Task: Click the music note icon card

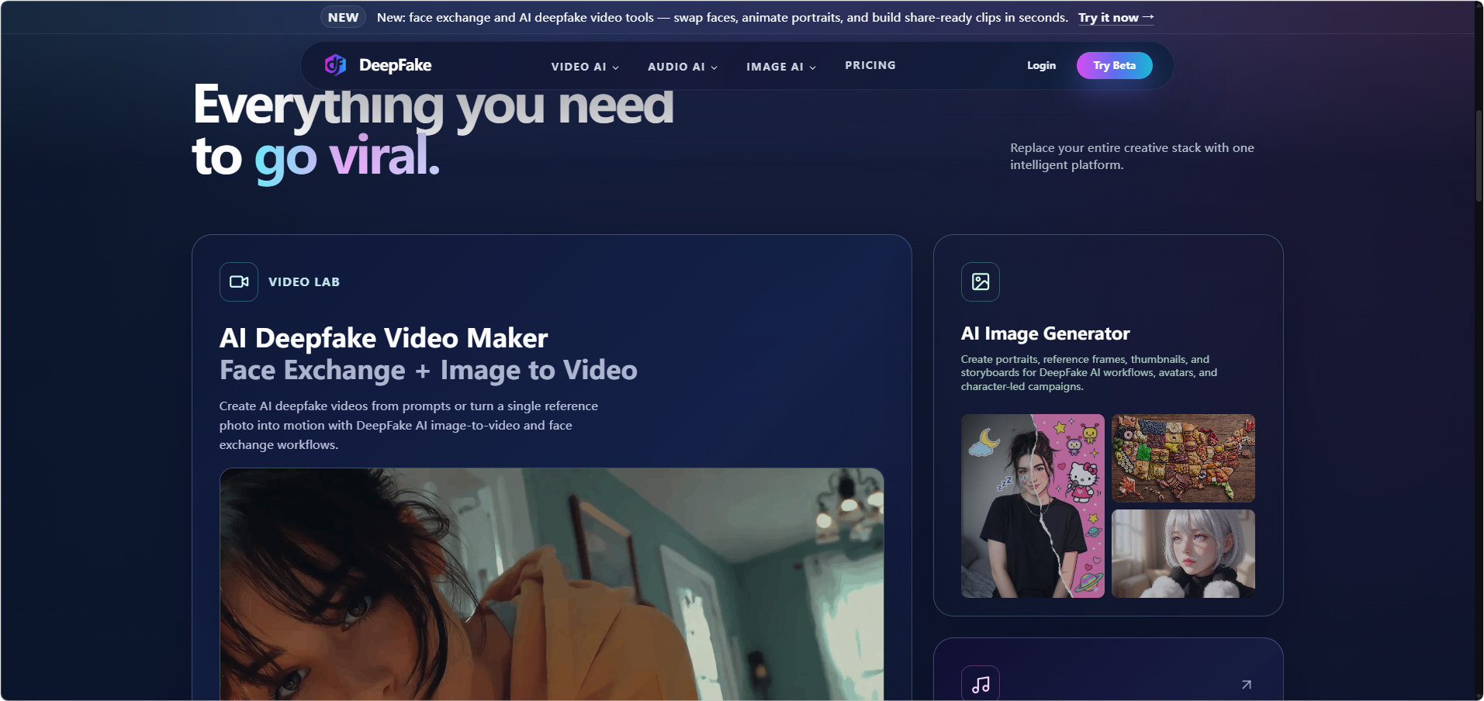Action: point(981,684)
